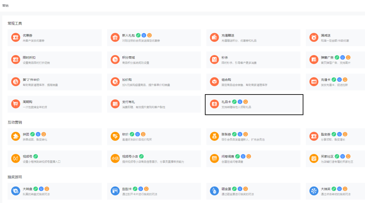This screenshot has width=365, height=203.
Task: Click the description 创建在线问卷调查
Action: 232,161
